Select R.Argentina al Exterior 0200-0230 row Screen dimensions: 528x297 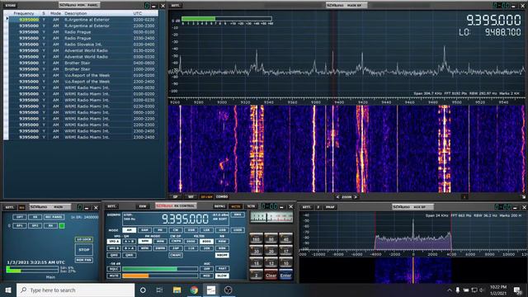pos(83,20)
